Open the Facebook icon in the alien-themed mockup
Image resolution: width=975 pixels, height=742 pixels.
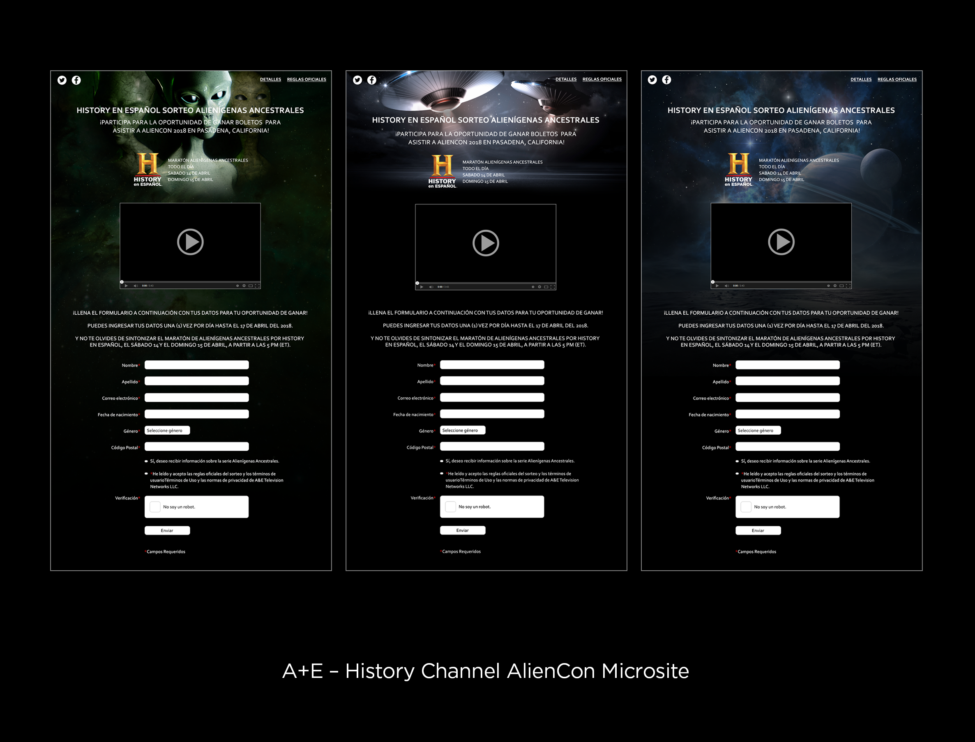(76, 80)
